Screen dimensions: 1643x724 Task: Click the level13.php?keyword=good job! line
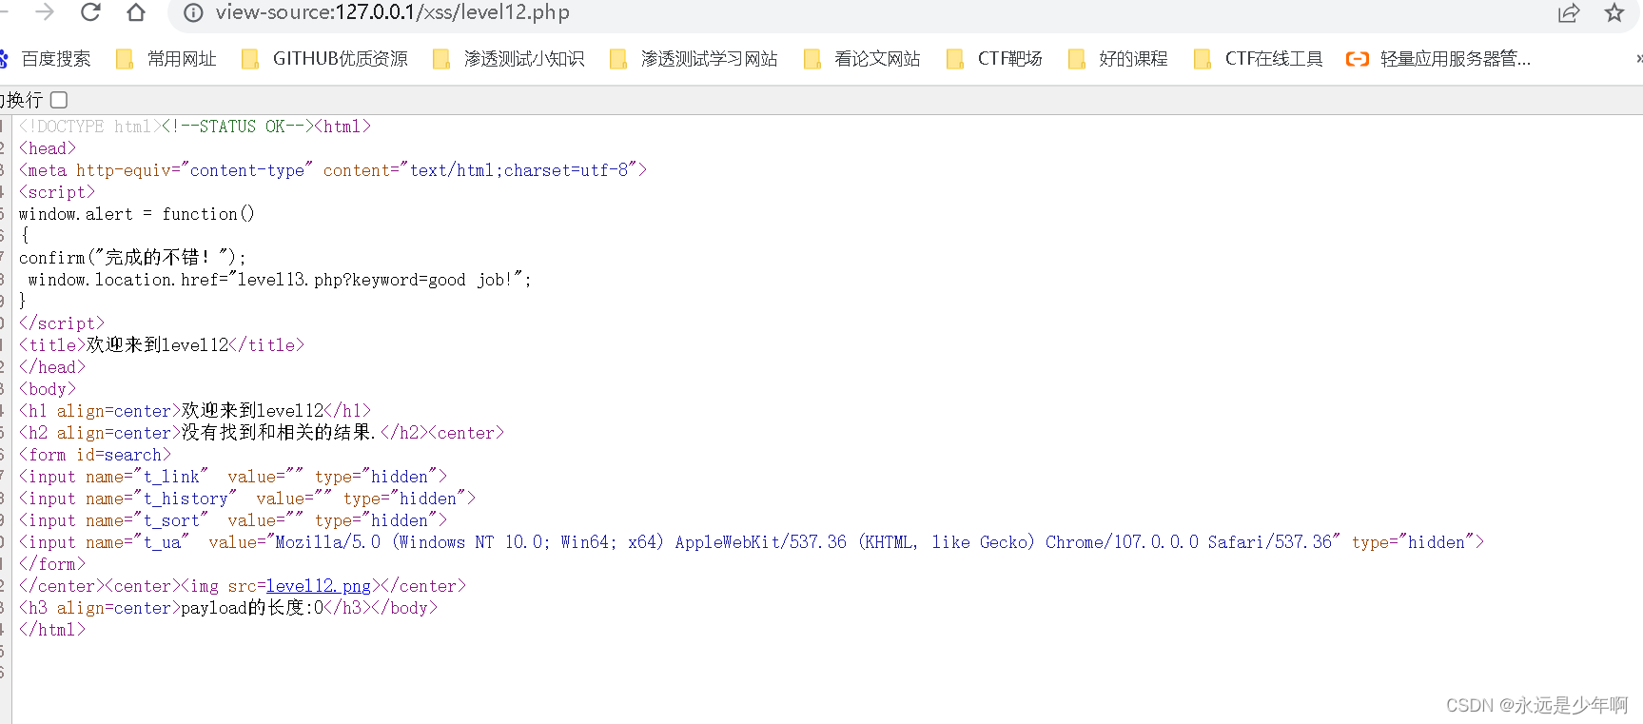point(280,280)
